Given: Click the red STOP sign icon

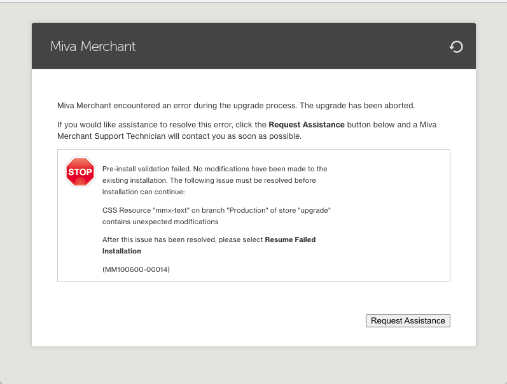Looking at the screenshot, I should (80, 172).
